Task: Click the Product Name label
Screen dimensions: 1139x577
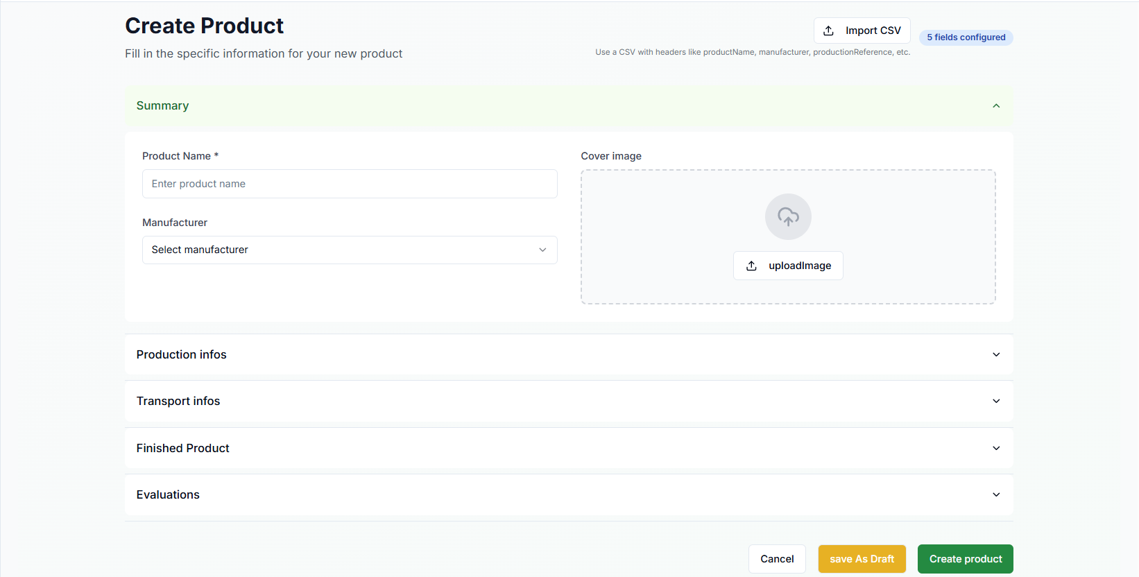Action: tap(180, 156)
